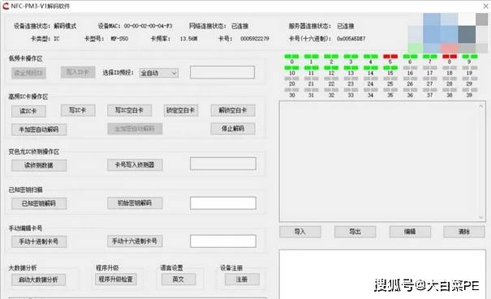Click the green sector 2 indicator
491x299 pixels.
(331, 56)
